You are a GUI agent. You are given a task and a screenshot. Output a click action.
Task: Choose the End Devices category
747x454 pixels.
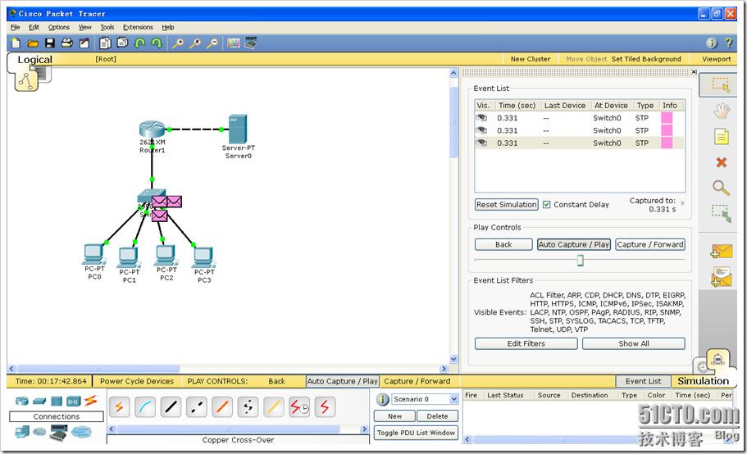click(x=22, y=432)
